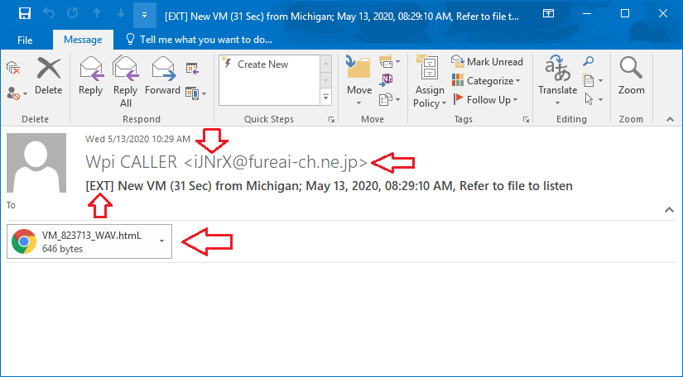Go to previous item with up arrow
683x377 pixels.
tap(97, 13)
